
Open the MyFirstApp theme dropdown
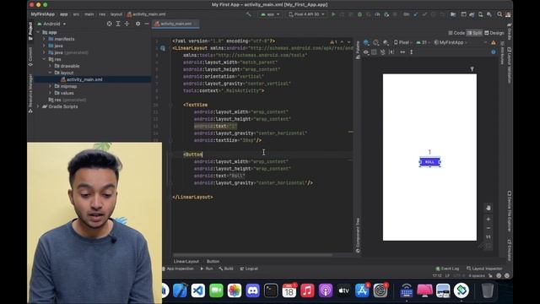[451, 43]
